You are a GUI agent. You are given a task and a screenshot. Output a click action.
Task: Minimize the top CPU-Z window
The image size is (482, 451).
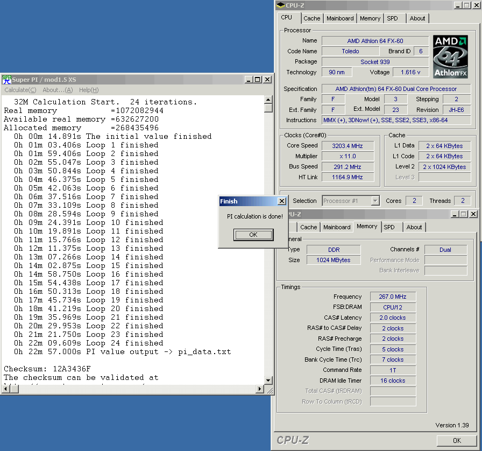point(458,5)
